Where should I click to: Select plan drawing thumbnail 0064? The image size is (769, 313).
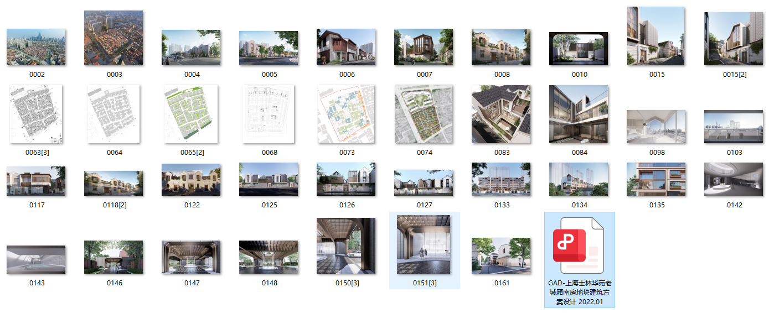(113, 114)
